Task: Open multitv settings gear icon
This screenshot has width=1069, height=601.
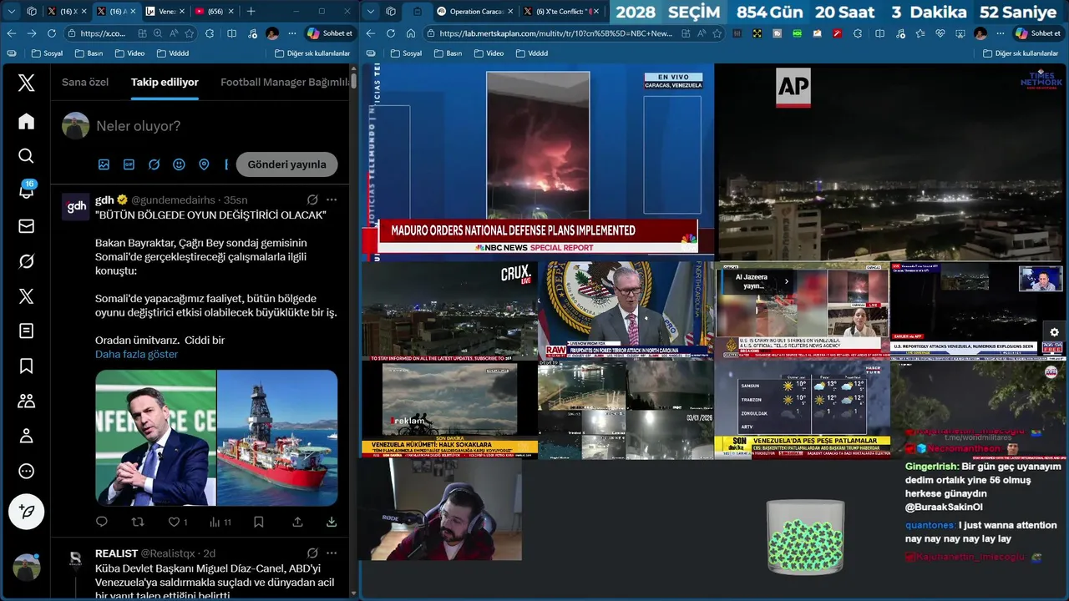Action: click(x=1054, y=332)
